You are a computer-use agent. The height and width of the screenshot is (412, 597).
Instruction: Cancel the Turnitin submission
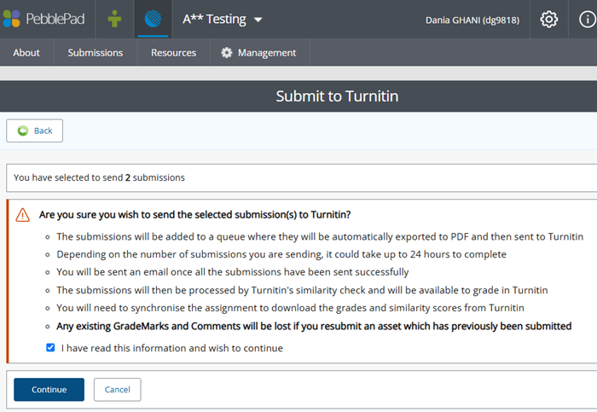point(118,390)
